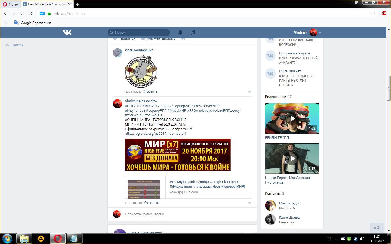This screenshot has width=391, height=244.
Task: Expand the Vladimir profile dropdown
Action: click(x=320, y=33)
